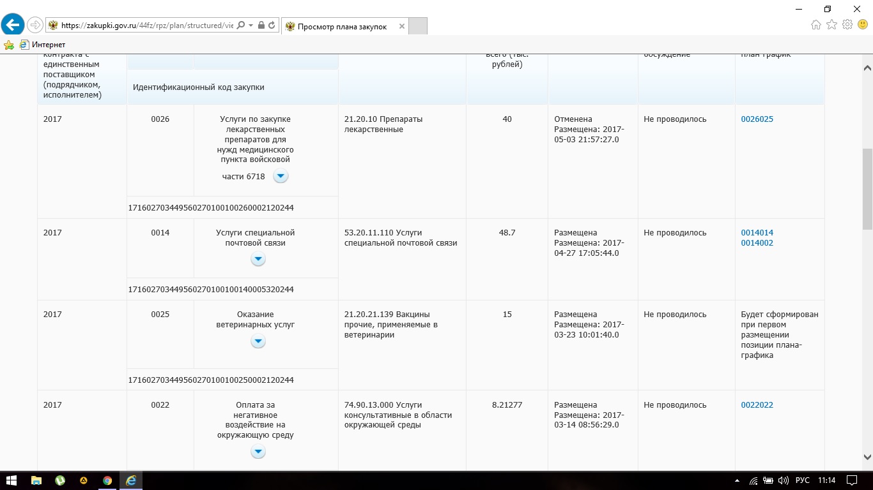Viewport: 873px width, 490px height.
Task: Select the 'Просмотр плана закупок' tab
Action: click(x=342, y=26)
